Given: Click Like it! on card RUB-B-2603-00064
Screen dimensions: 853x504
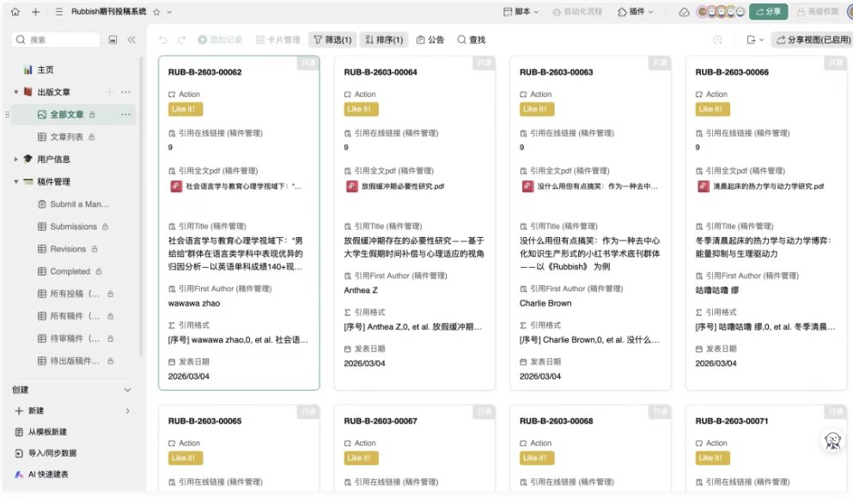Looking at the screenshot, I should point(361,109).
